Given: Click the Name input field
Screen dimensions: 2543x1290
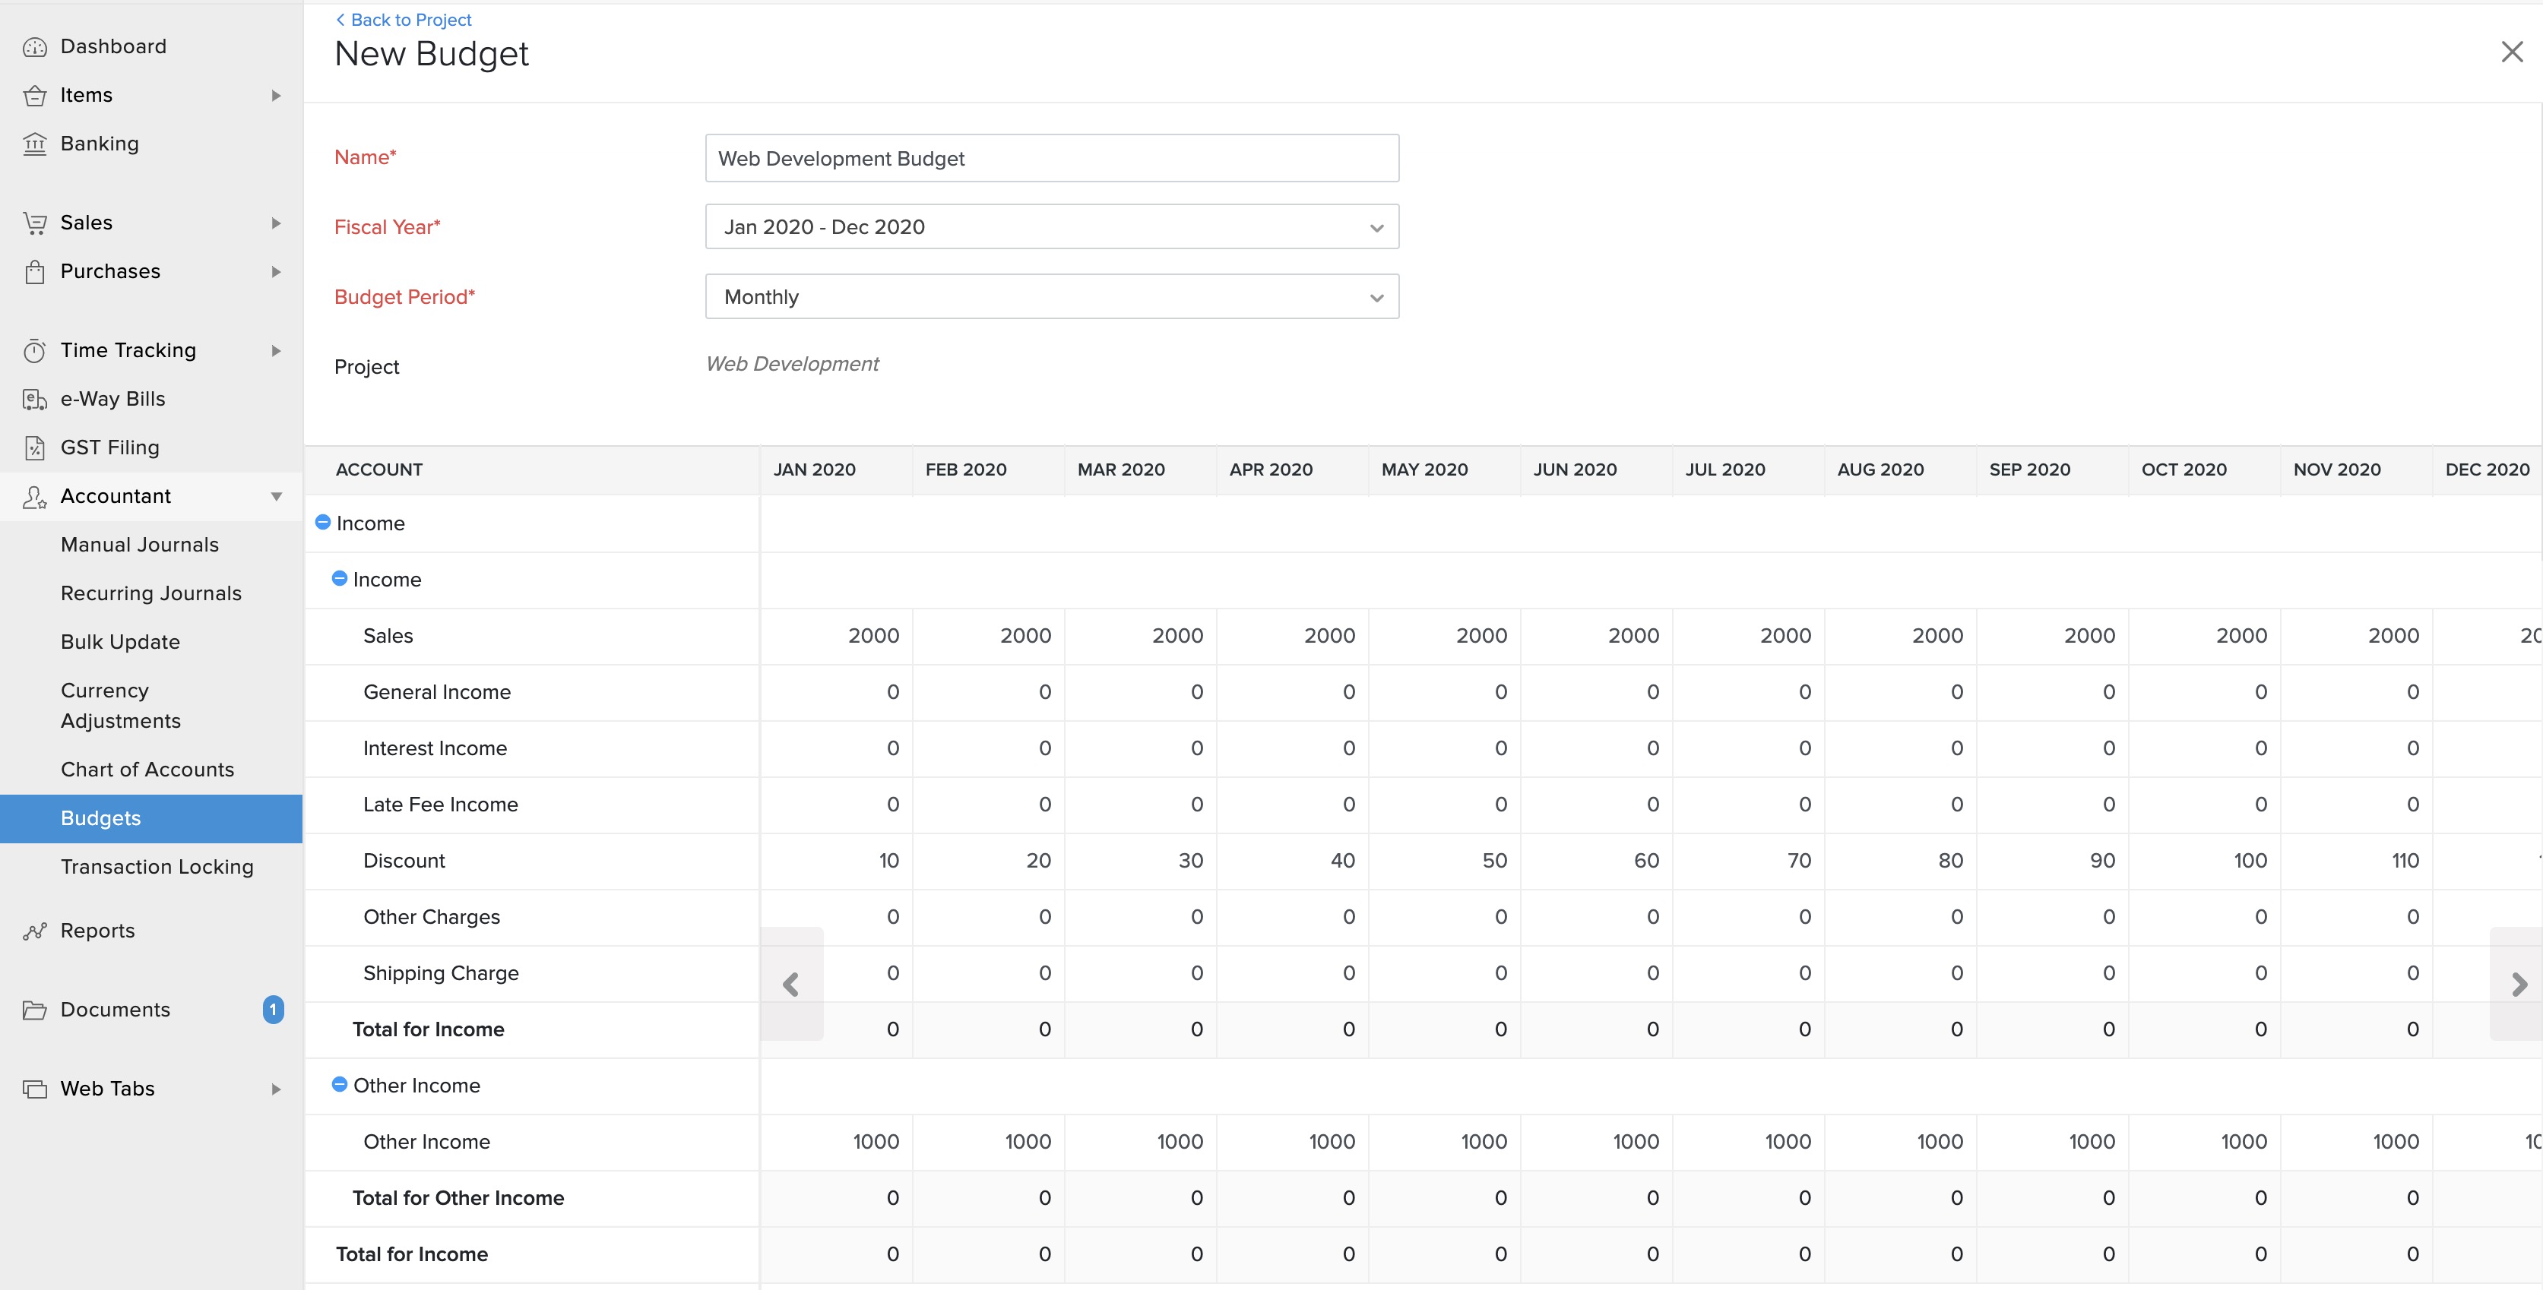Looking at the screenshot, I should (1051, 158).
